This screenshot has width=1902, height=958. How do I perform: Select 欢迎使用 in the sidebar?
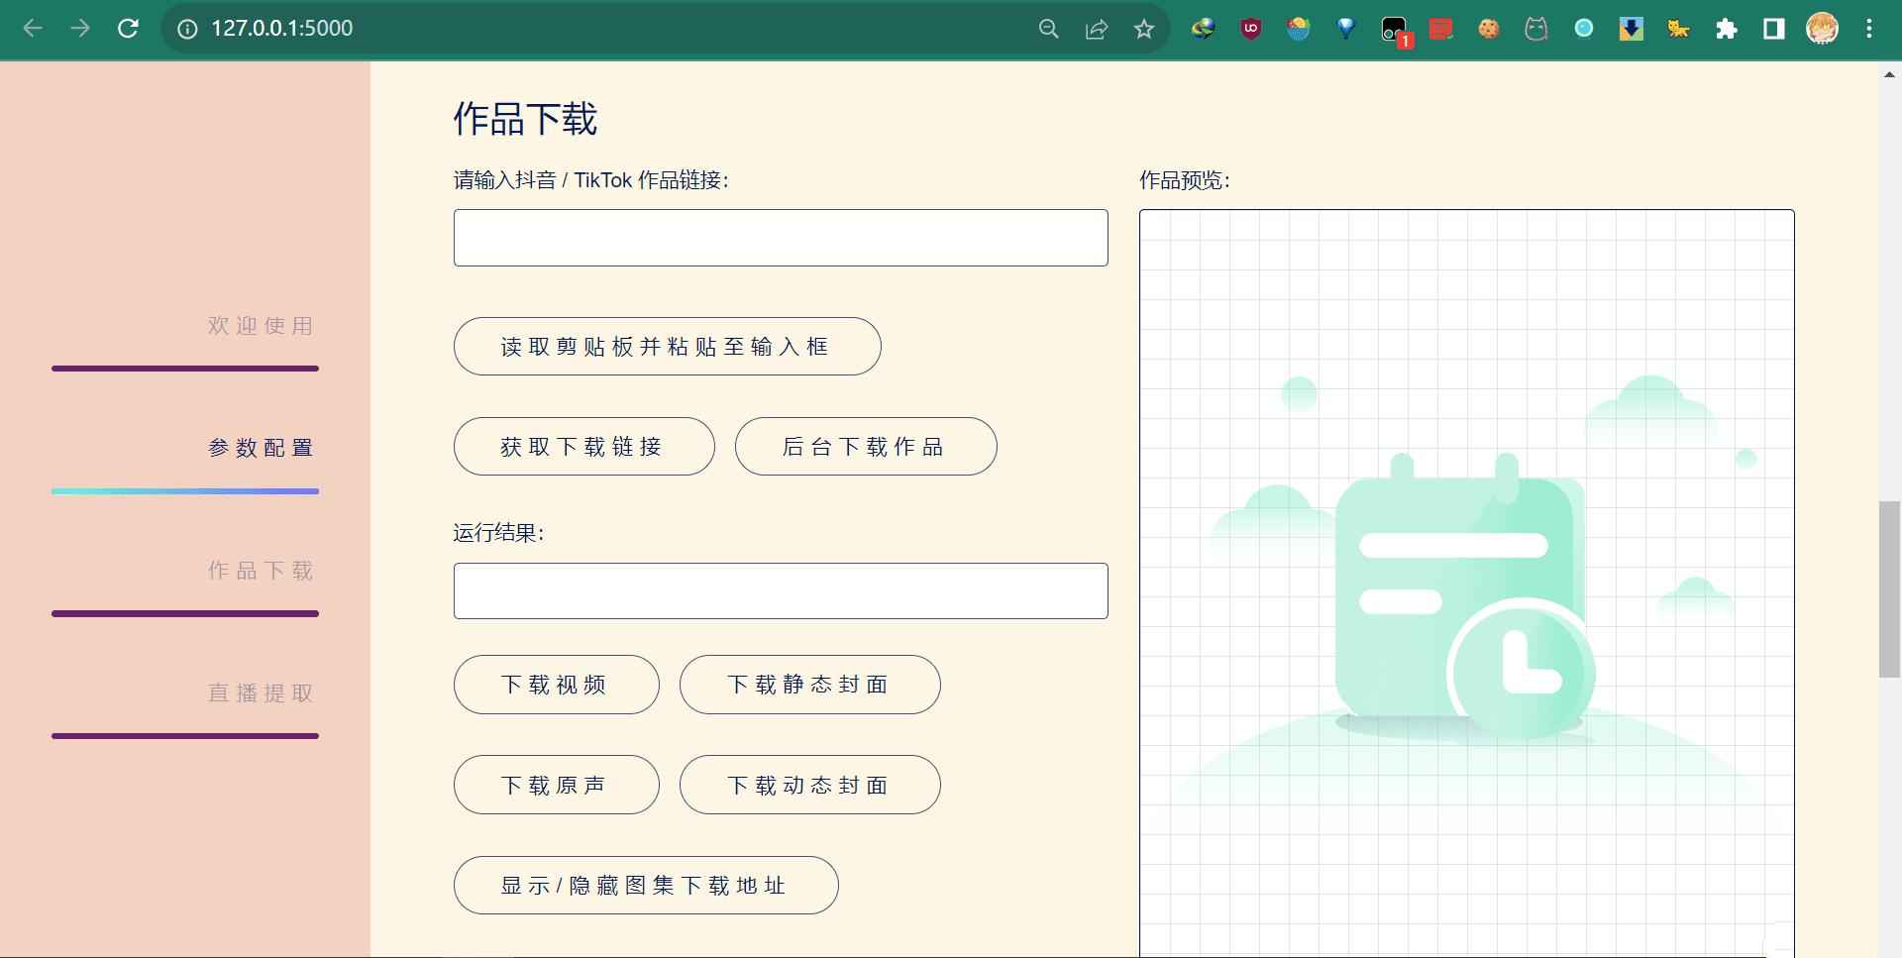tap(261, 325)
